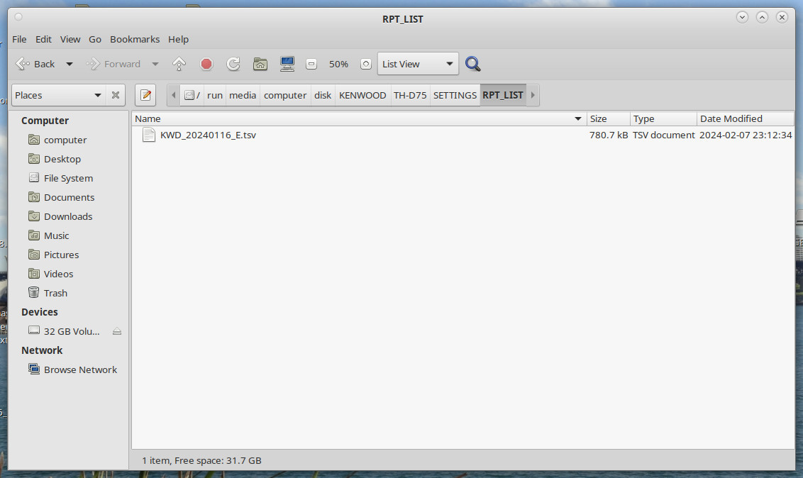Jump to SETTINGS folder in path bar
Screen dimensions: 803x478
(455, 95)
